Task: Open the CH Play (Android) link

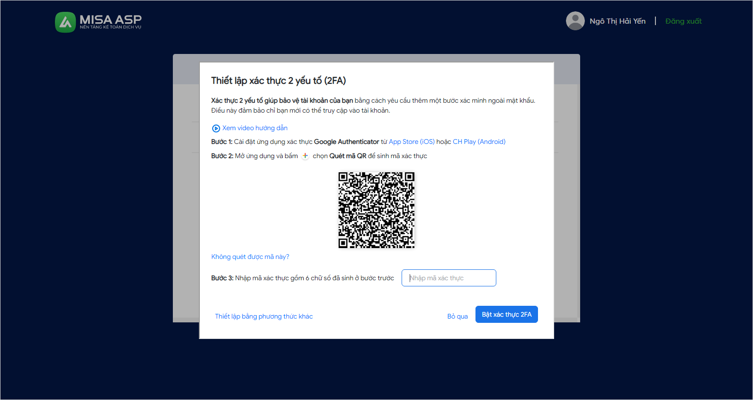Action: [x=479, y=142]
